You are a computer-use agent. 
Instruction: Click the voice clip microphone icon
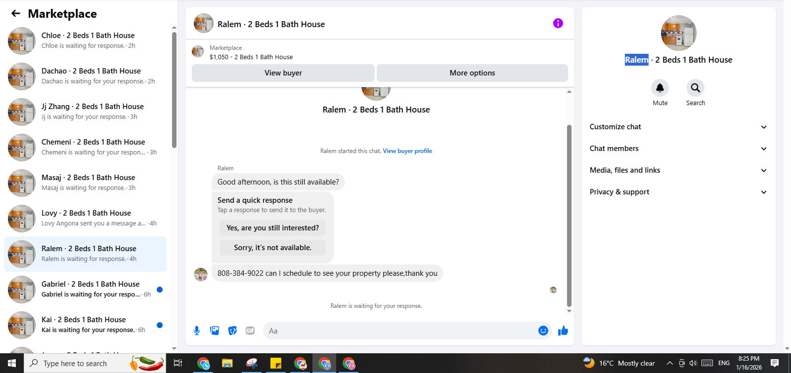pos(197,331)
